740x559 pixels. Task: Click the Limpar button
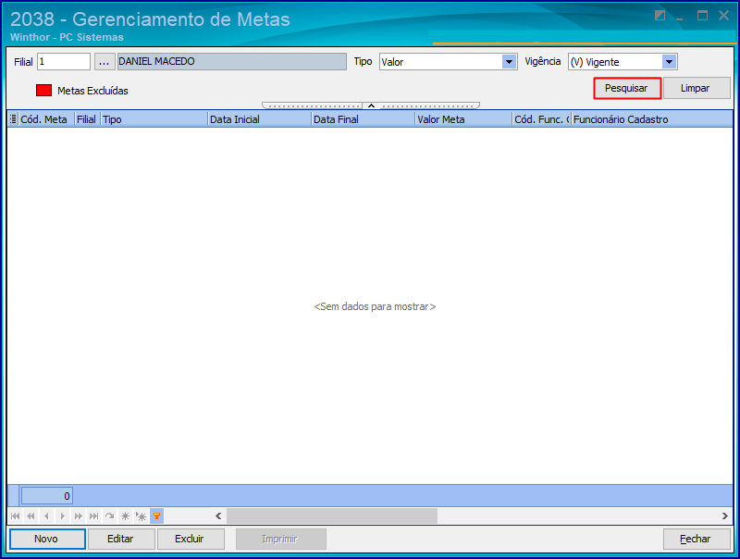[x=697, y=88]
